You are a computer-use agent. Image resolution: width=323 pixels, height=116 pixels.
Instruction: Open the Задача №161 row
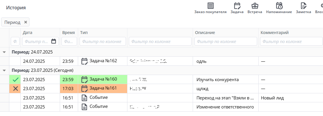coord(161,89)
